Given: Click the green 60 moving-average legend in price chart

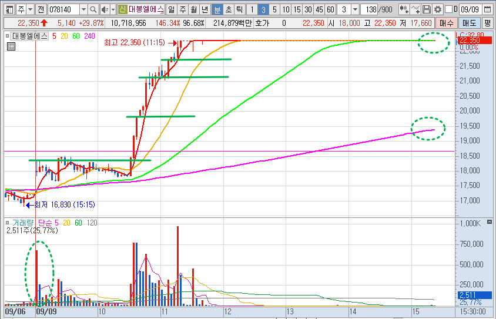Looking at the screenshot, I should click(76, 36).
